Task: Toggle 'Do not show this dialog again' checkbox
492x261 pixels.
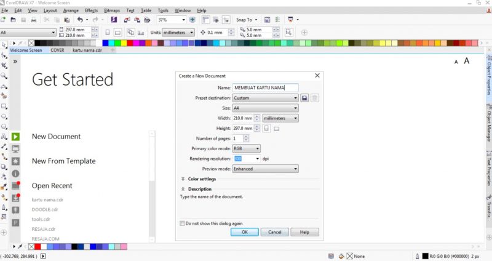Action: click(182, 223)
